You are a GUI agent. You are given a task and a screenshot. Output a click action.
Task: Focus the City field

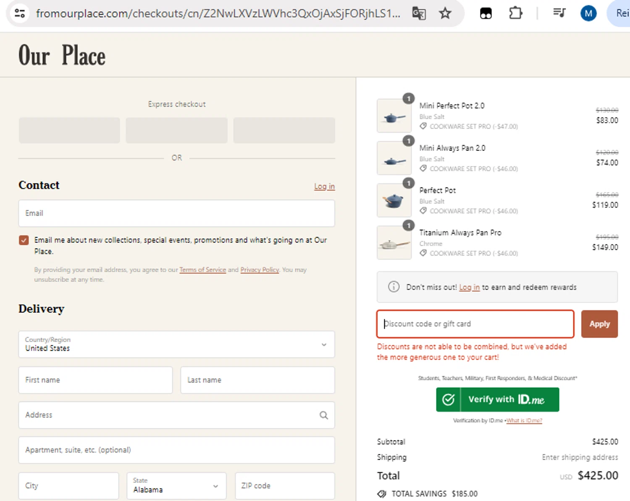coord(68,485)
